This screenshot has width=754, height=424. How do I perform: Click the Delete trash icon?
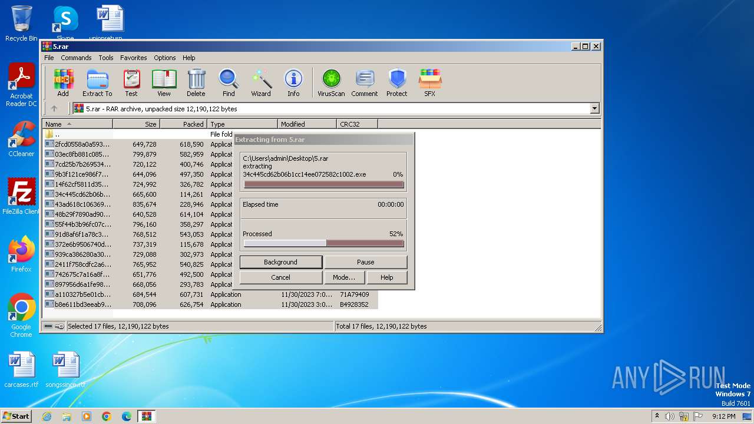point(196,82)
